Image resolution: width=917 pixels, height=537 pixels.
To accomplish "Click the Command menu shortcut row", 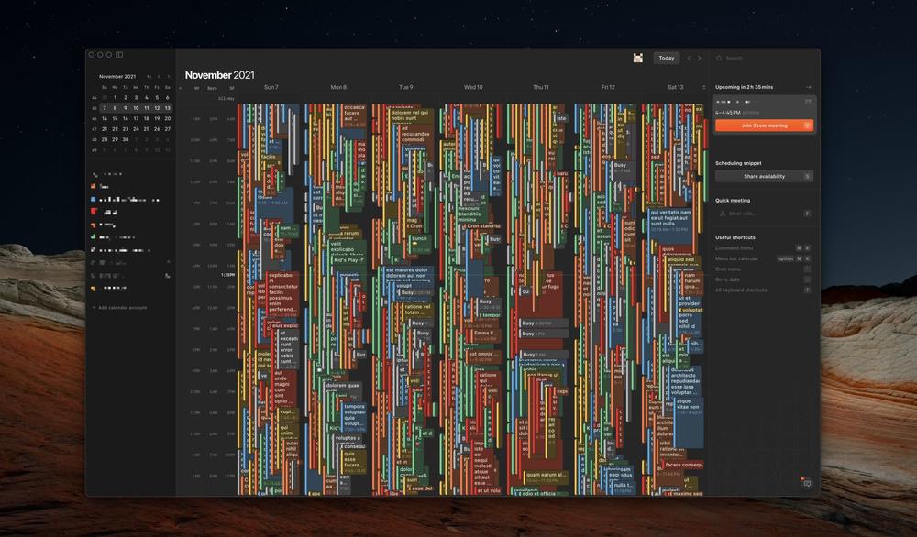I will [x=763, y=248].
